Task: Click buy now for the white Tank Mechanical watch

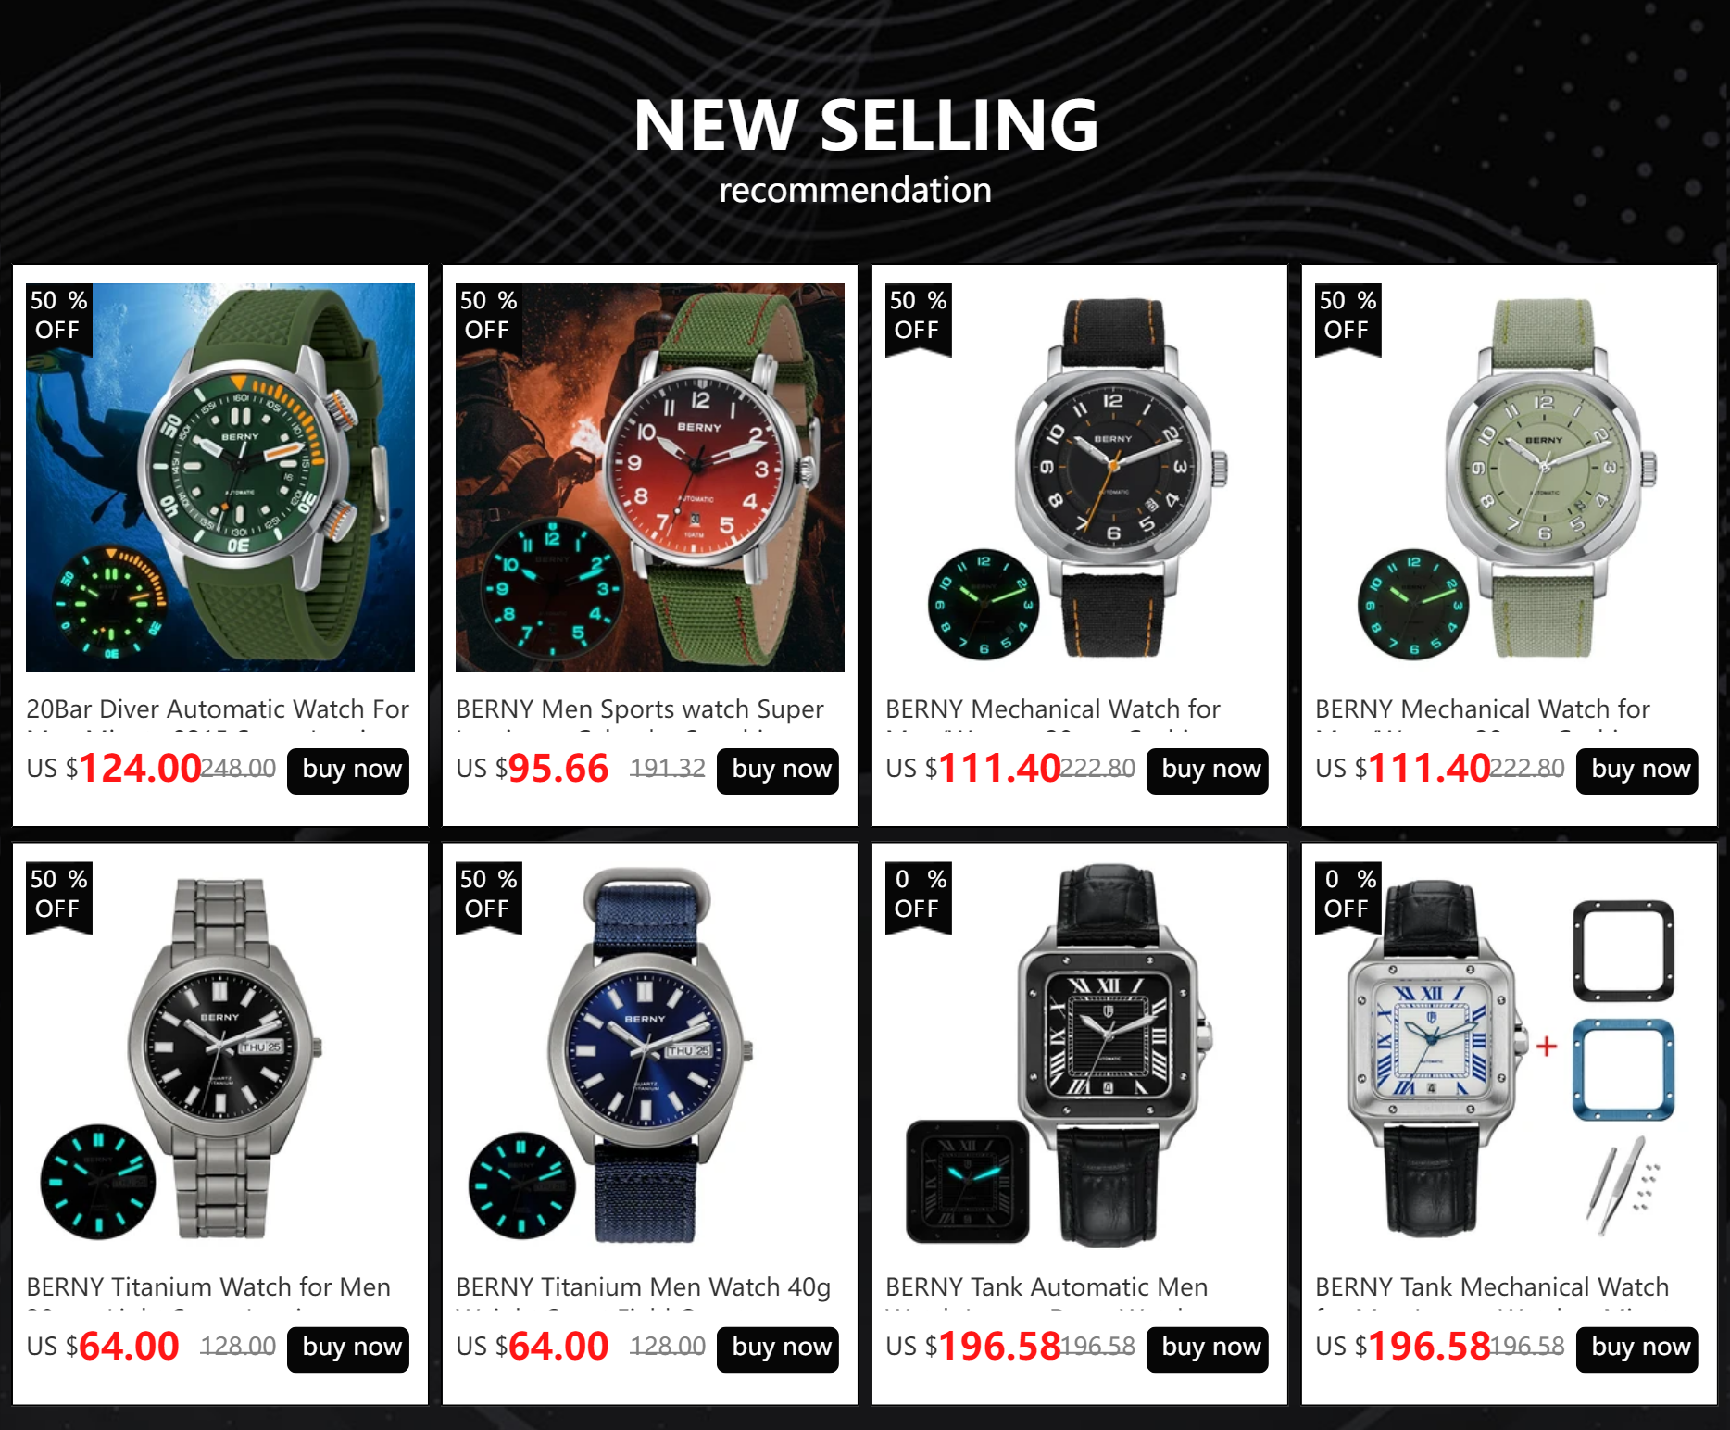Action: (x=1637, y=1348)
